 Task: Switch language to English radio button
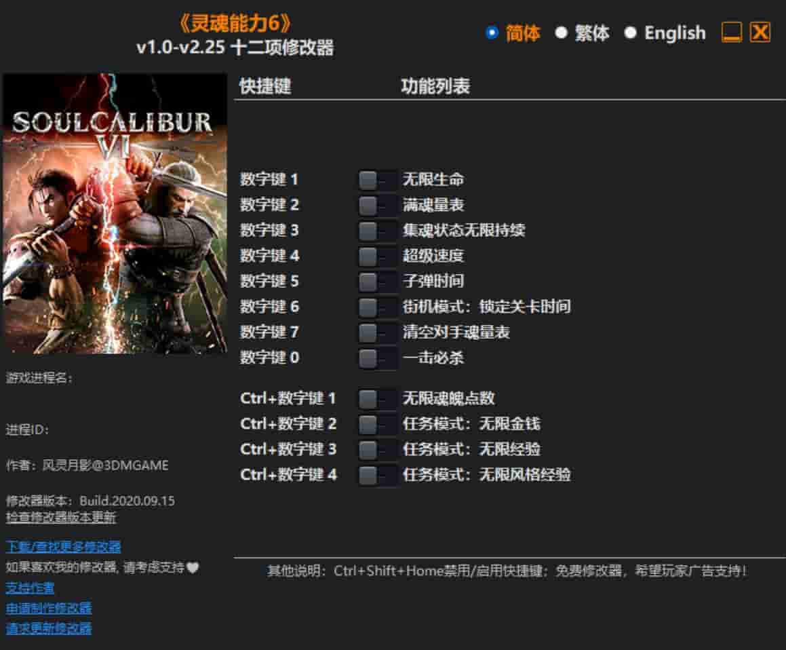pos(631,33)
